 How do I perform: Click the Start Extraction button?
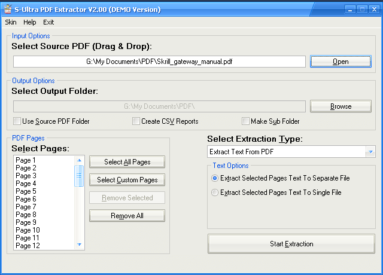click(x=291, y=244)
